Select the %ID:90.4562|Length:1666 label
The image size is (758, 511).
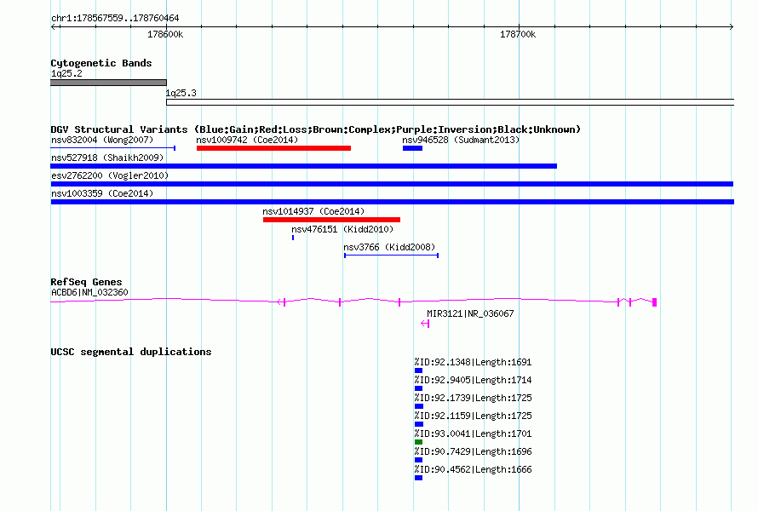473,469
